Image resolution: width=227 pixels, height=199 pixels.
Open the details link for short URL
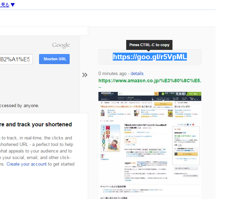tap(137, 74)
